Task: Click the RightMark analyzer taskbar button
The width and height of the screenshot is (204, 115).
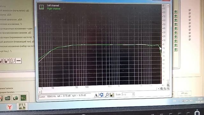Action: [22, 106]
